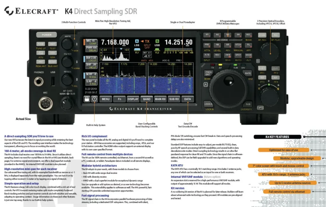This screenshot has width=326, height=207.
Task: Click the green zero-offset LED above the OFS knob
Action: pyautogui.click(x=269, y=85)
